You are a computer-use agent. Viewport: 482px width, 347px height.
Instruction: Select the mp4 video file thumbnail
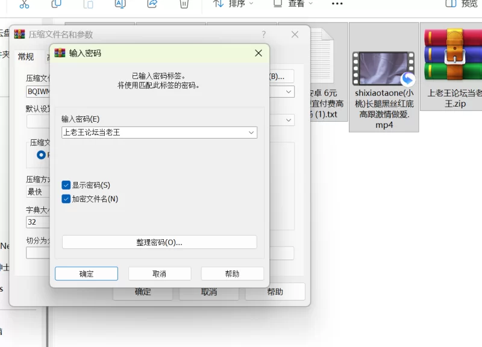383,67
